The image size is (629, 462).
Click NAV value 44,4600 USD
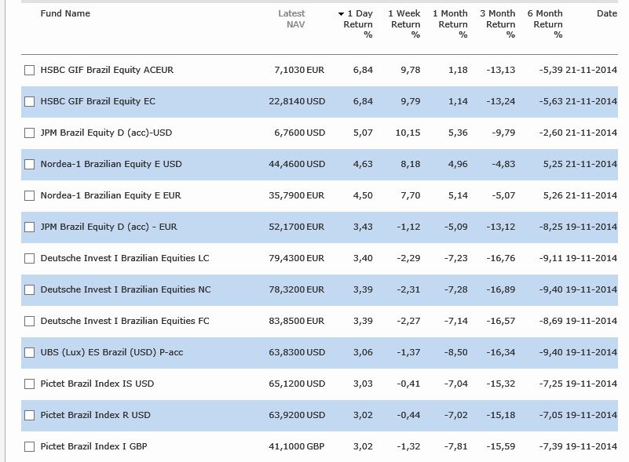point(297,164)
